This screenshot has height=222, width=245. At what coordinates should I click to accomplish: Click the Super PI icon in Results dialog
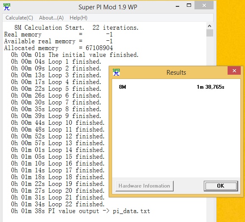(x=116, y=72)
